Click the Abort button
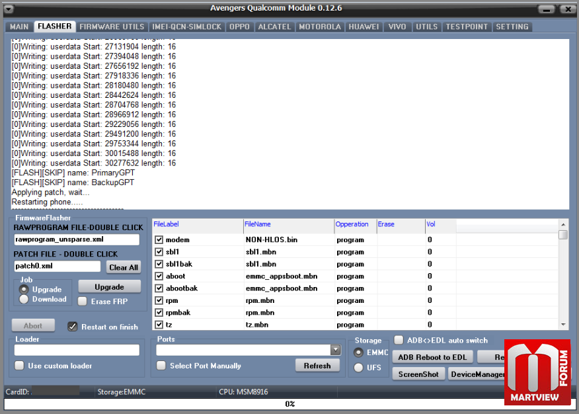Screen dimensions: 579x414 coord(33,326)
